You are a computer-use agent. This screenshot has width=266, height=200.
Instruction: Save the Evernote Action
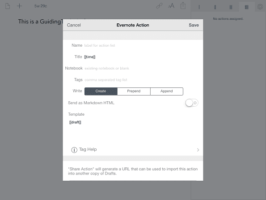click(194, 25)
